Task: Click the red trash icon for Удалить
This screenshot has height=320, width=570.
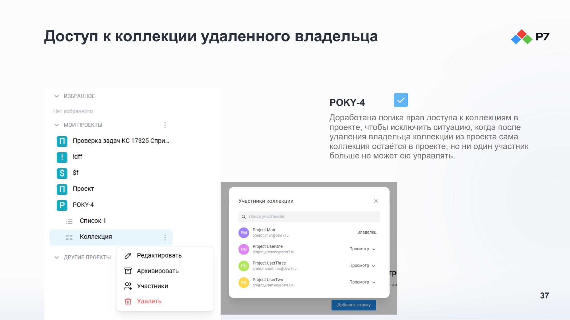Action: click(128, 301)
